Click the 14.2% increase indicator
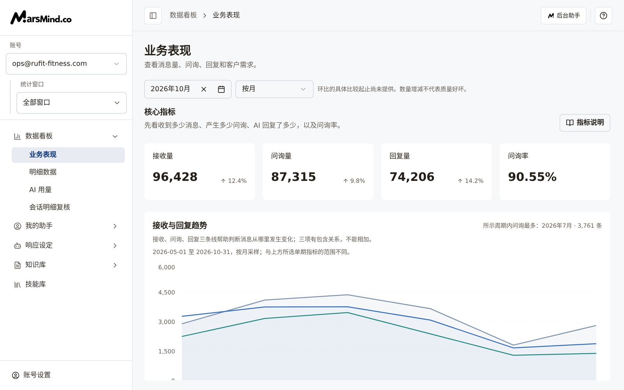The image size is (624, 390). tap(470, 181)
